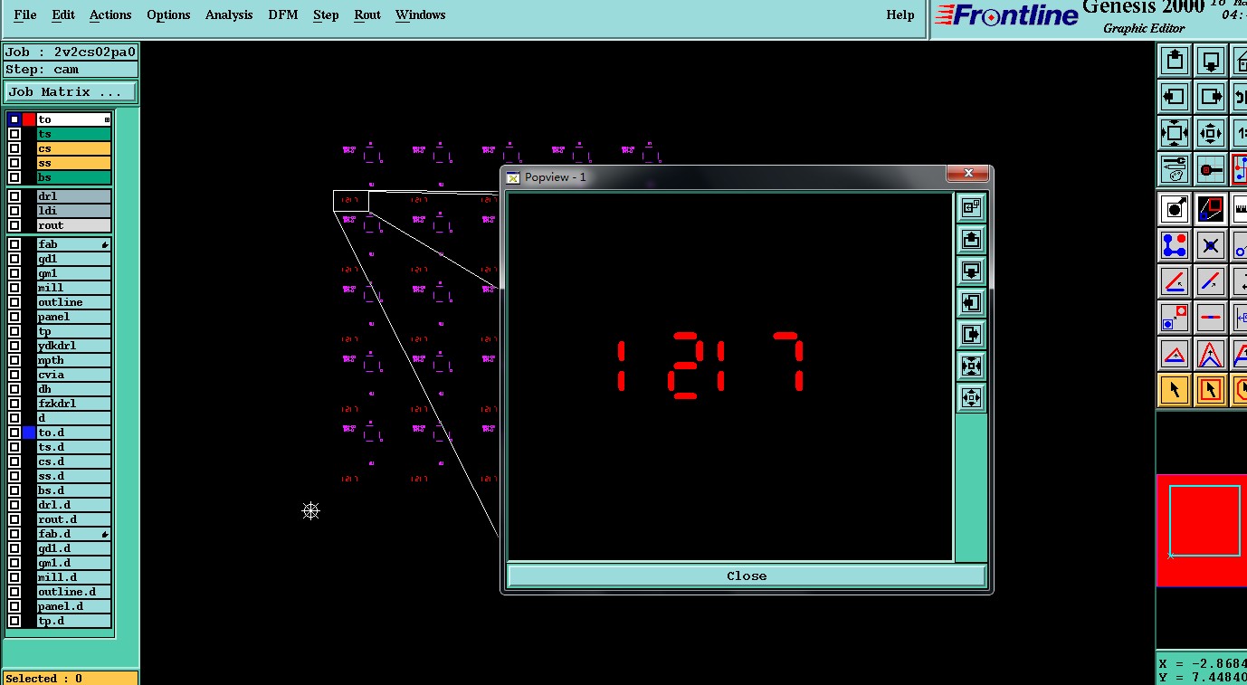Screen dimensions: 1247x685
Task: Select the ldi layer name
Action: click(74, 211)
